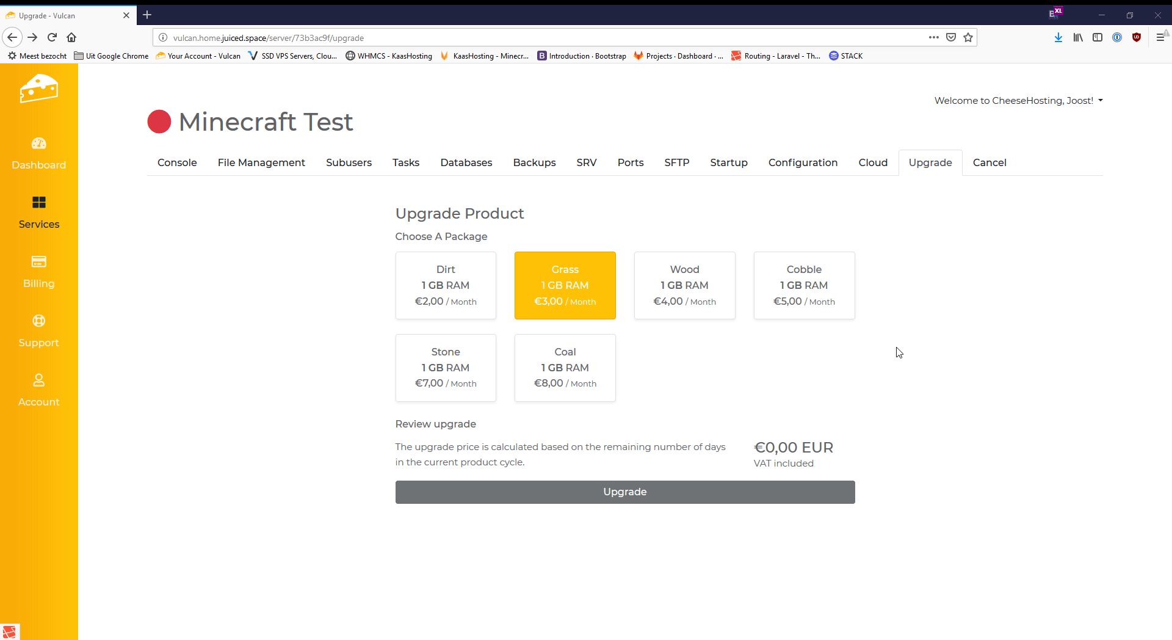Go to Billing via sidebar icon
This screenshot has height=640, width=1172.
coord(38,262)
